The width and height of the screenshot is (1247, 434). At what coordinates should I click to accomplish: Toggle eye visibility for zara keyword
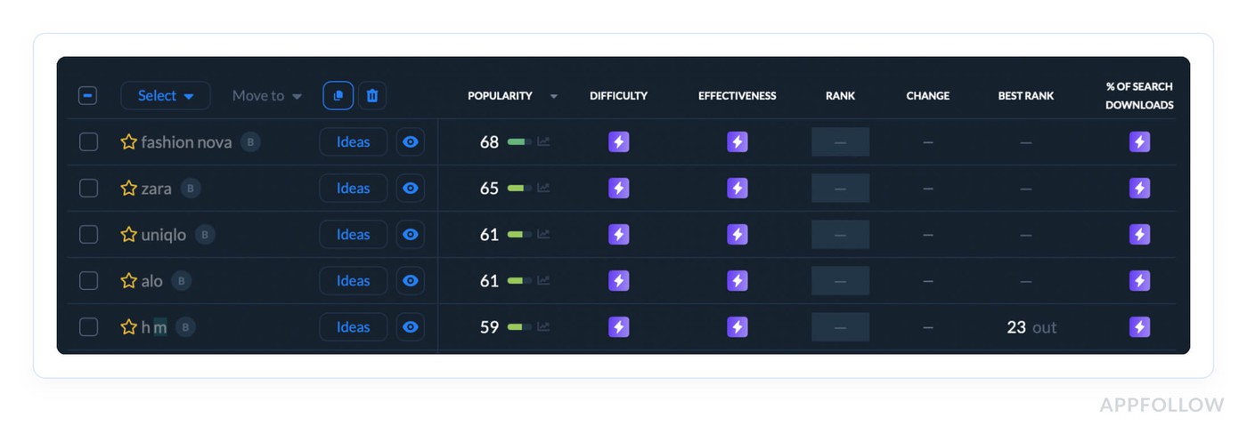click(x=410, y=189)
